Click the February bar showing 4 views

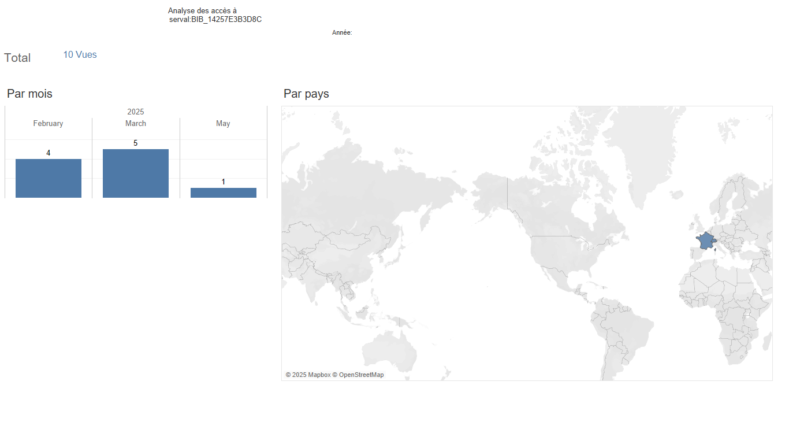click(49, 178)
